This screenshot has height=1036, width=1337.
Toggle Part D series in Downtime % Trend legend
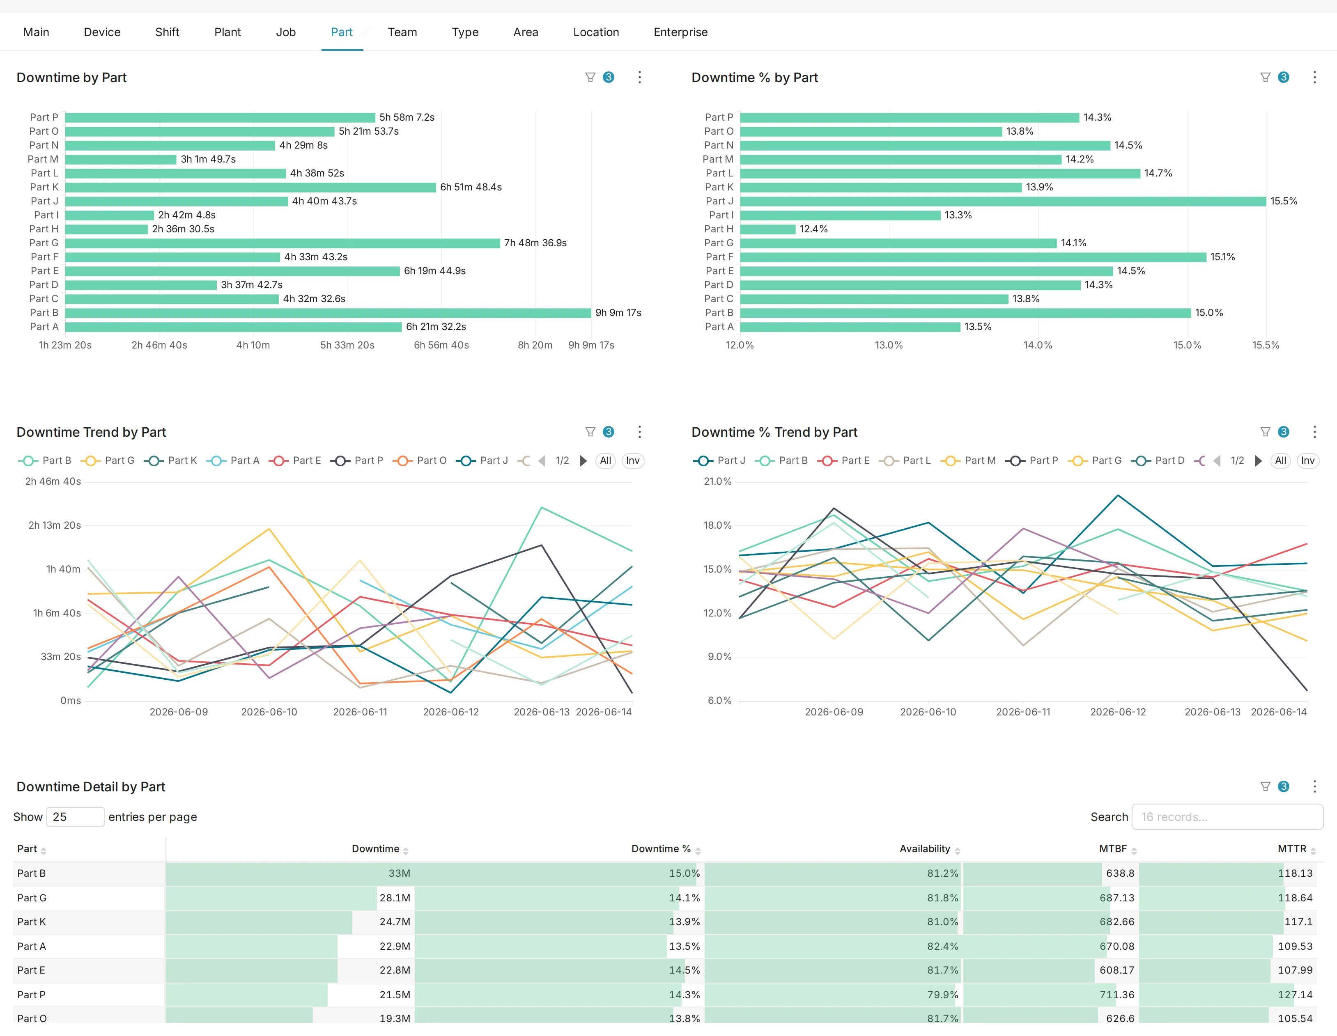click(x=1158, y=461)
